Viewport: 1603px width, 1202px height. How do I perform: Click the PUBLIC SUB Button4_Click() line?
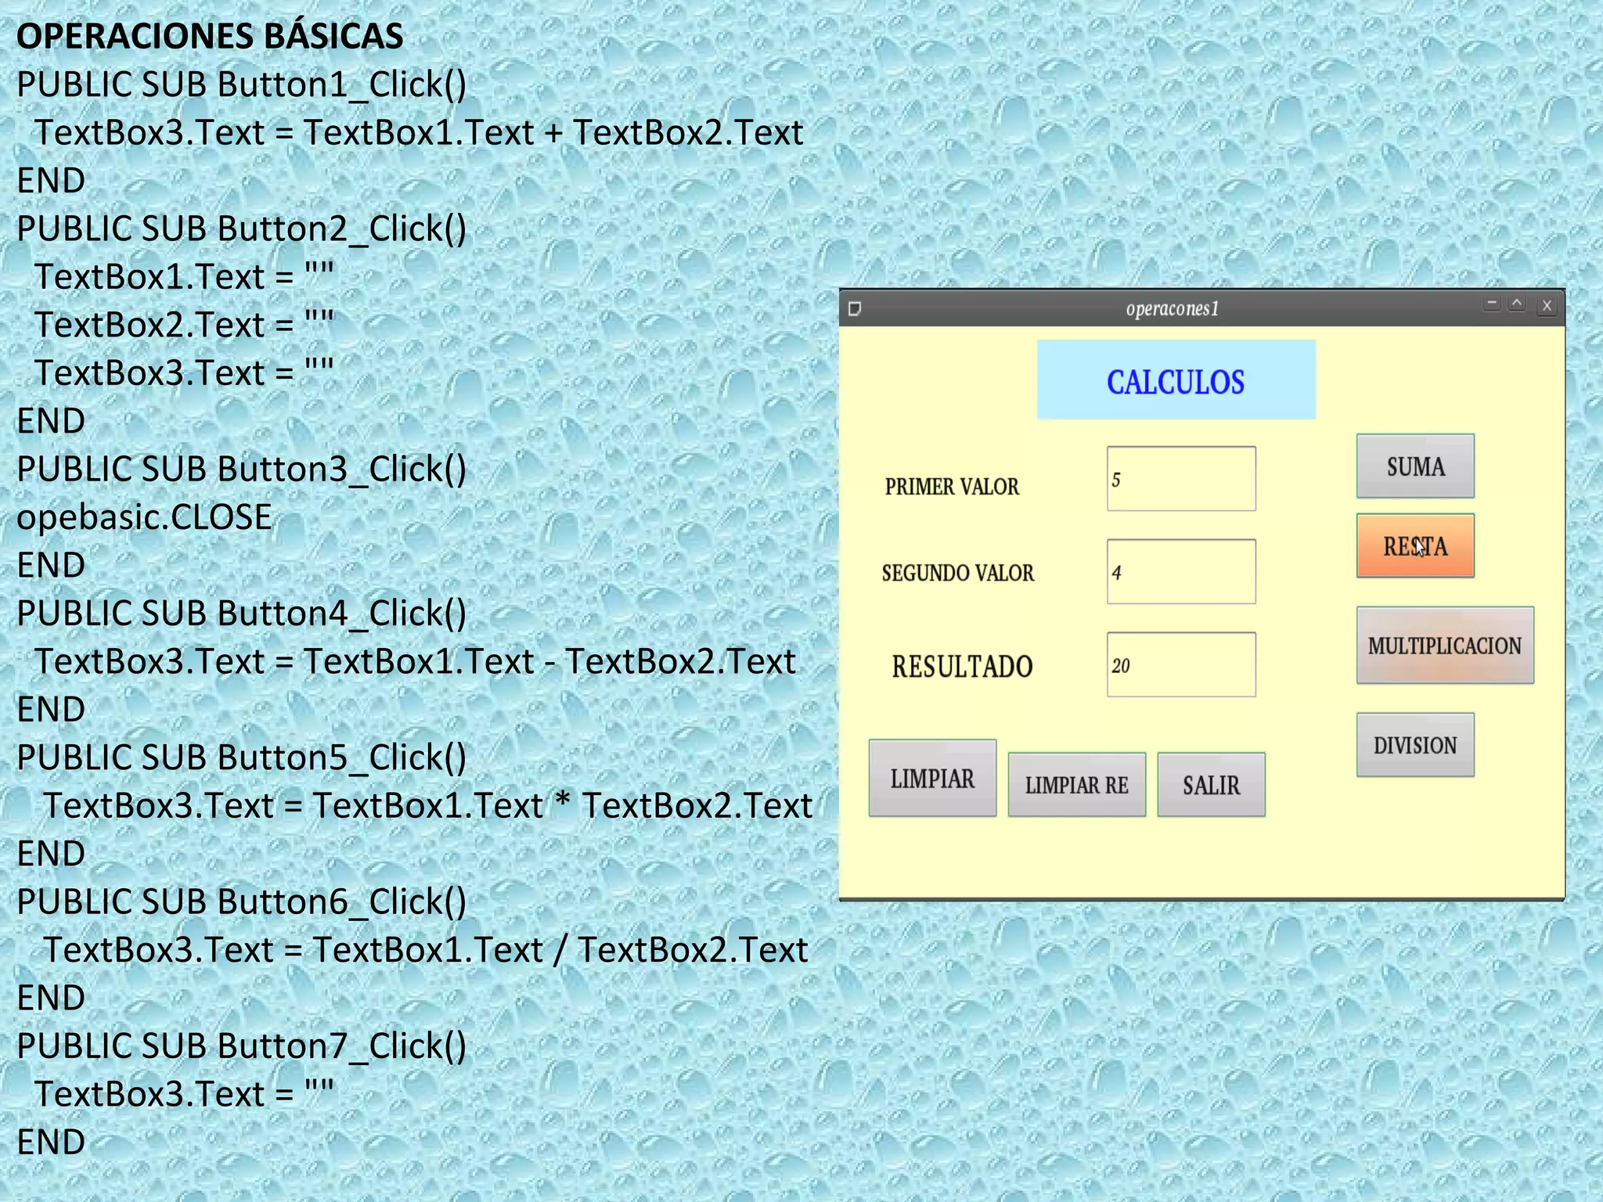click(241, 613)
